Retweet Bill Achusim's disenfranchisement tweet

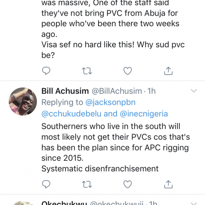(x=87, y=184)
